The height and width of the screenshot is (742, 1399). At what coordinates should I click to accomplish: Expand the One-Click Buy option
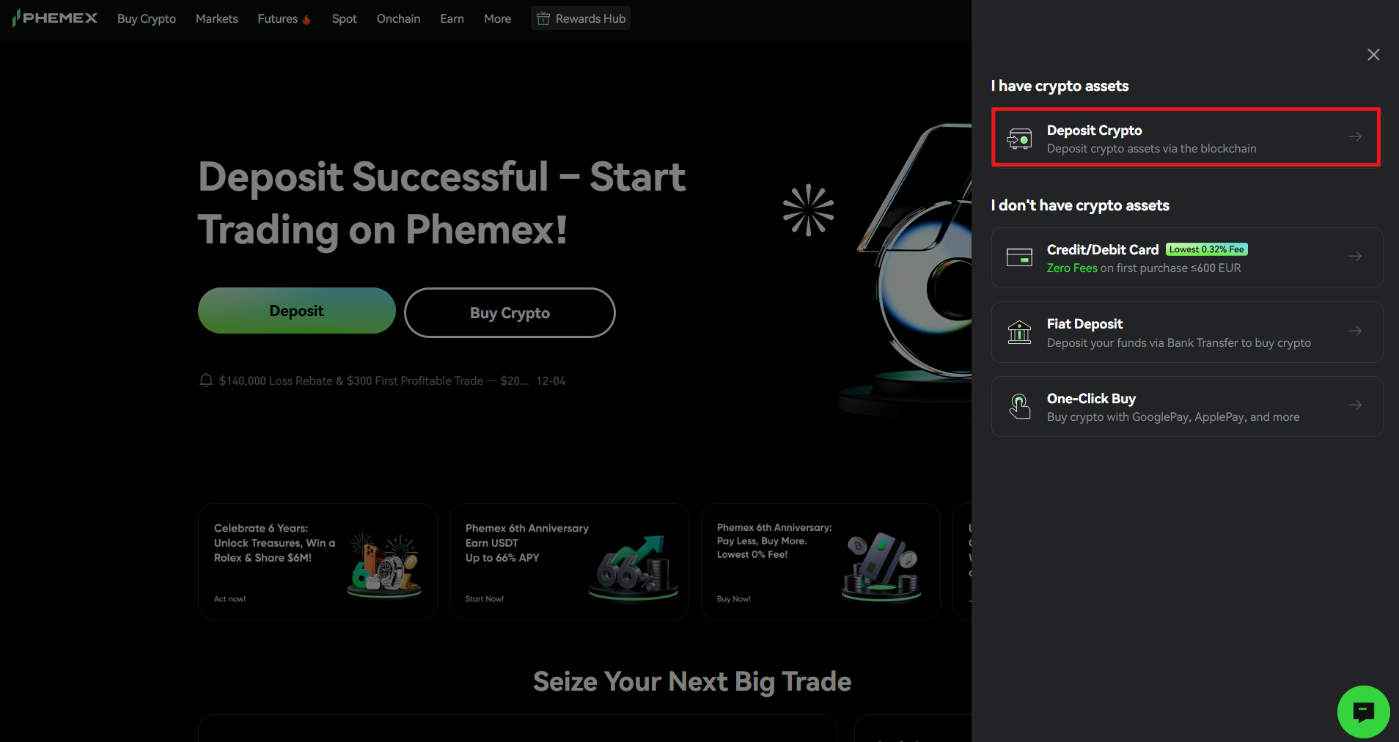(x=1186, y=406)
